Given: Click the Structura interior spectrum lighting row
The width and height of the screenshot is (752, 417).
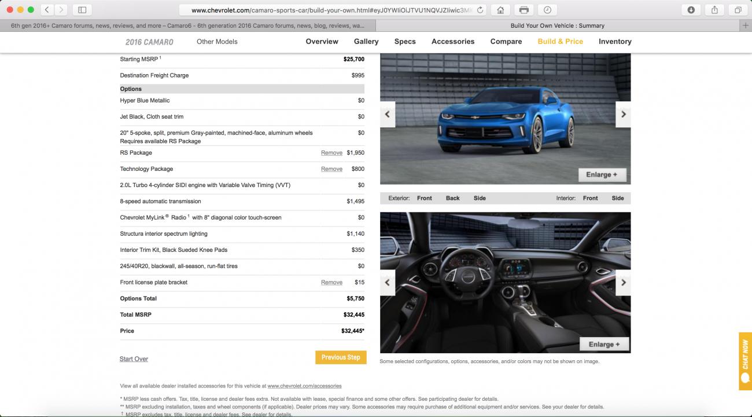Looking at the screenshot, I should (242, 234).
